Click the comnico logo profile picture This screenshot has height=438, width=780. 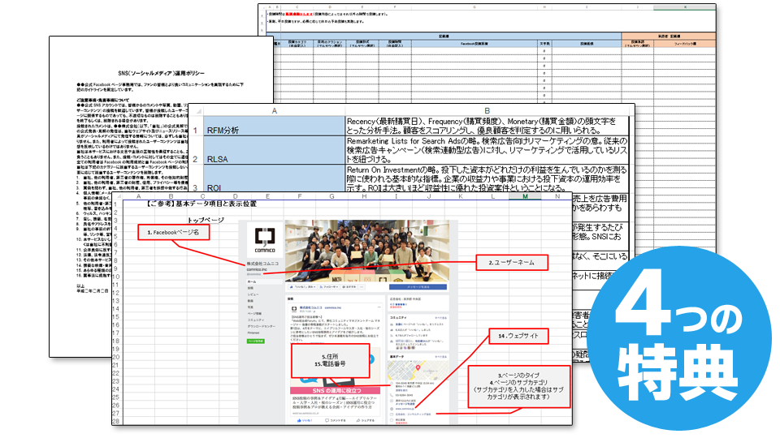265,240
